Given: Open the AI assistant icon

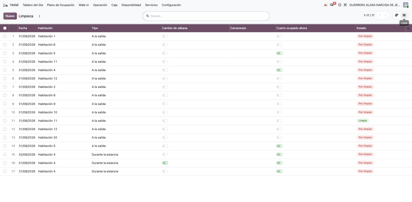Looking at the screenshot, I should [x=326, y=5].
